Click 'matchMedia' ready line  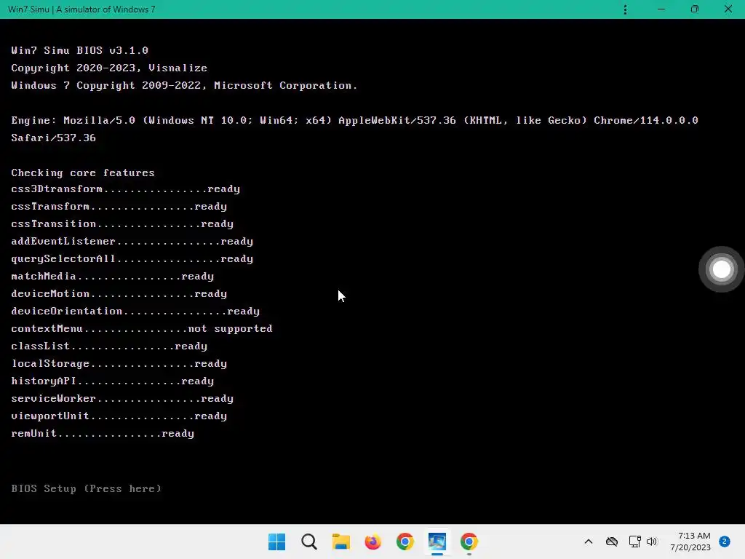coord(113,276)
